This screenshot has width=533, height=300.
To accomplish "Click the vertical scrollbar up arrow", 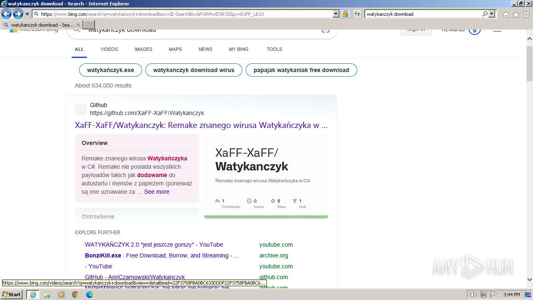I will pos(530,38).
